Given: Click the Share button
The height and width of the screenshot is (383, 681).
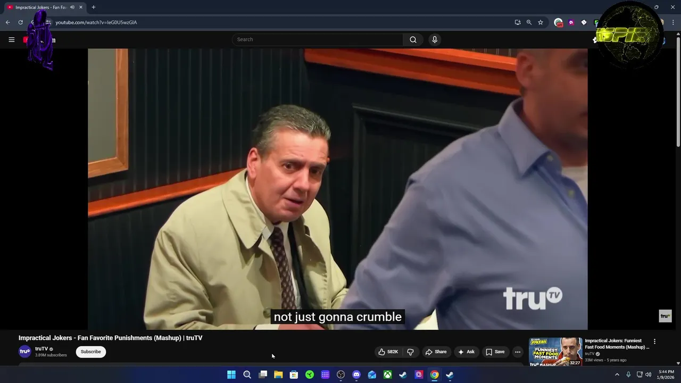Looking at the screenshot, I should pos(436,352).
